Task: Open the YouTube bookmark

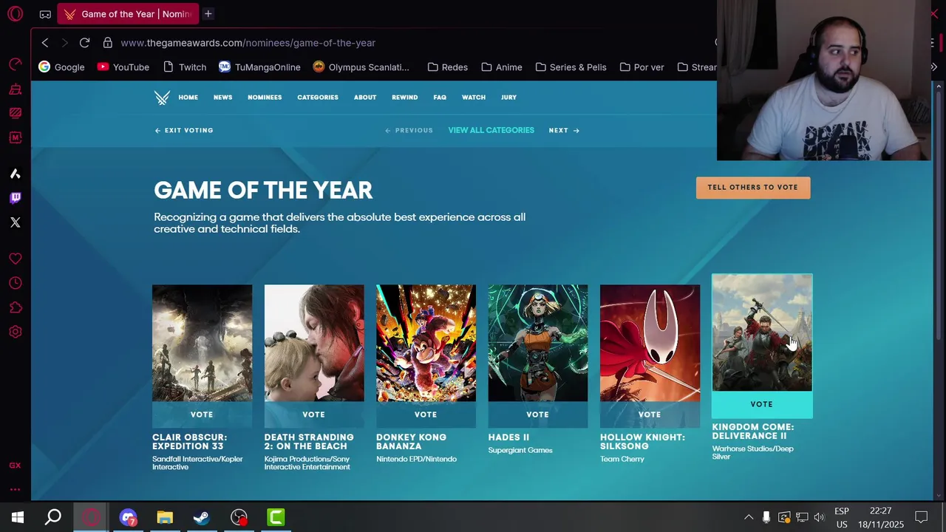Action: pyautogui.click(x=123, y=67)
